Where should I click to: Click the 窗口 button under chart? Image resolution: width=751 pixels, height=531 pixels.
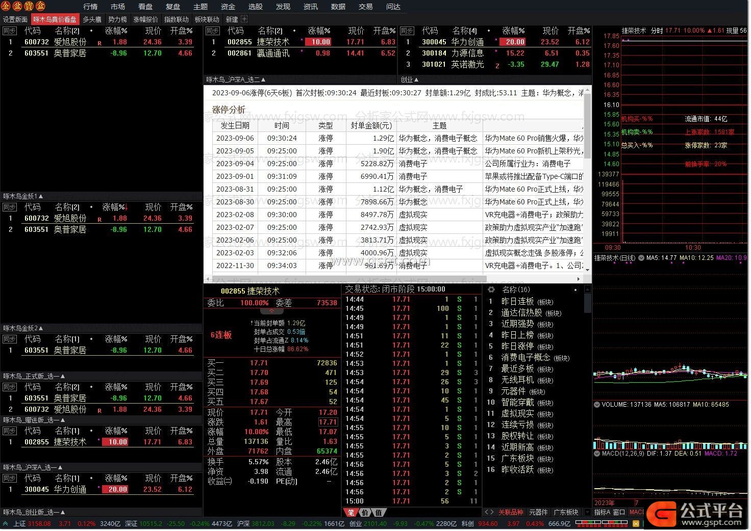tap(619, 512)
